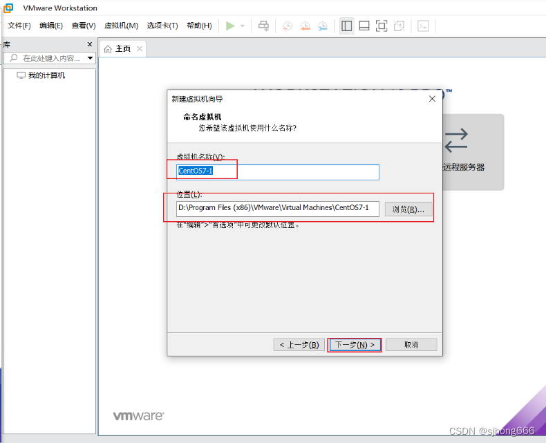Close the 库 library panel

(90, 44)
